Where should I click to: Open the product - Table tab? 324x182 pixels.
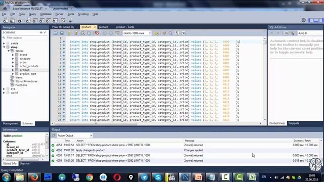click(x=125, y=27)
